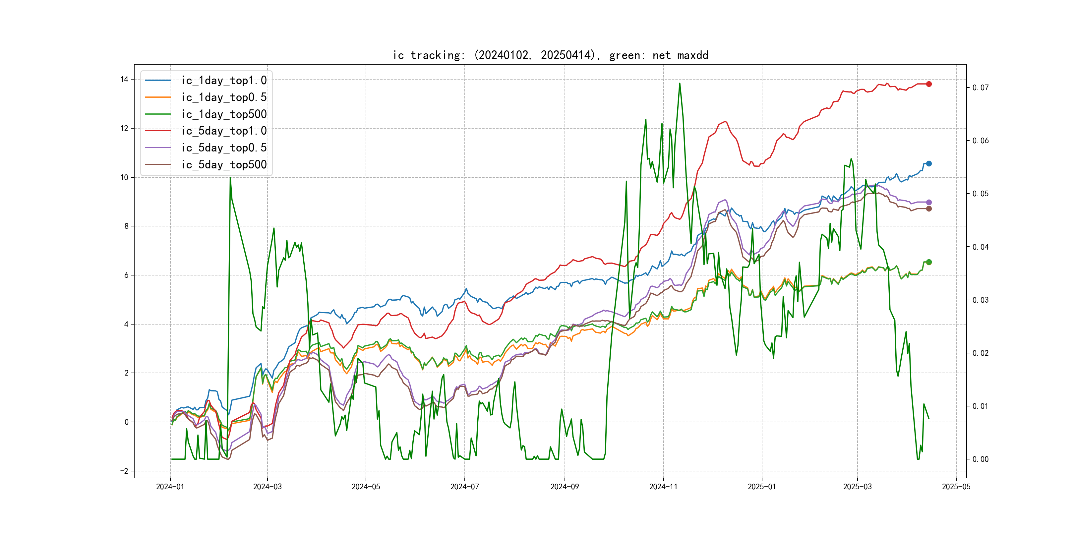Image resolution: width=1074 pixels, height=537 pixels.
Task: Click the right y-axis tick label 0.07
Action: pyautogui.click(x=980, y=88)
